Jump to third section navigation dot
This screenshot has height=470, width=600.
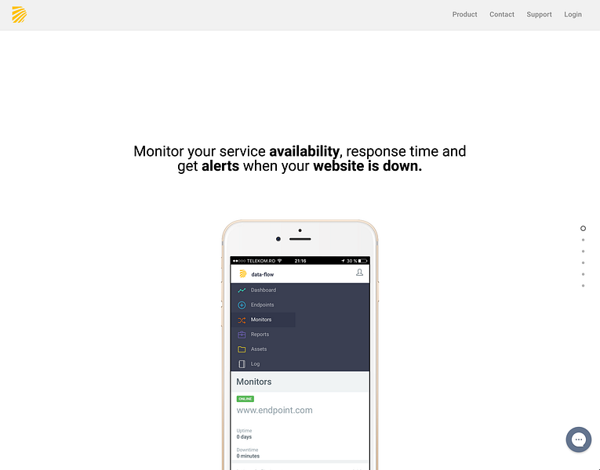coord(583,251)
